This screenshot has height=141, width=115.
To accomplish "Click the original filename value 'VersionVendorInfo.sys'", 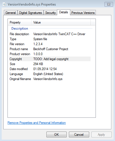I will click(48, 79).
